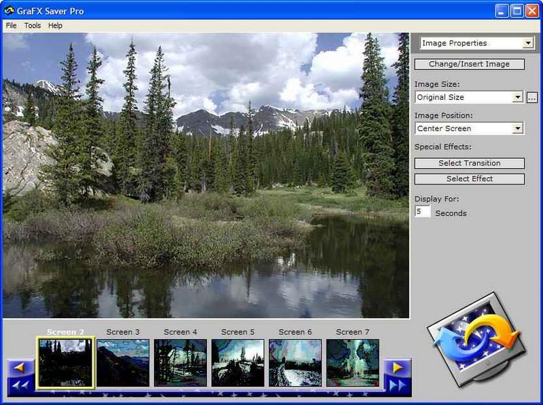Open the Image Size ellipsis options button
Viewport: 543px width, 405px height.
point(532,97)
